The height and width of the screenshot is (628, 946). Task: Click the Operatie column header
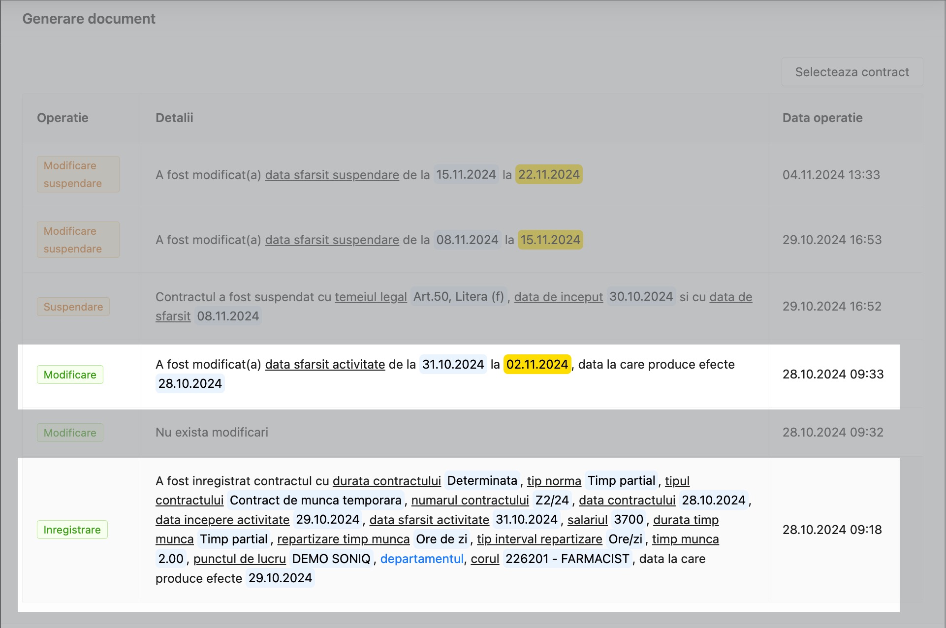(63, 118)
